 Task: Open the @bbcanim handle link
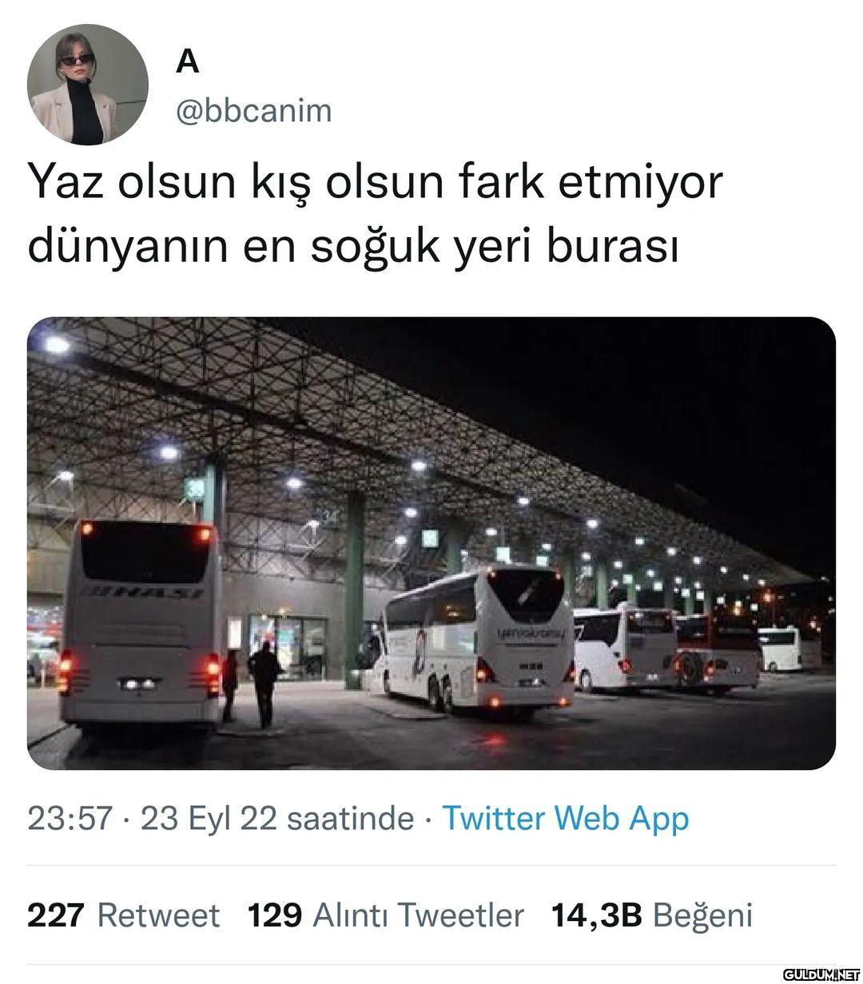click(x=253, y=110)
